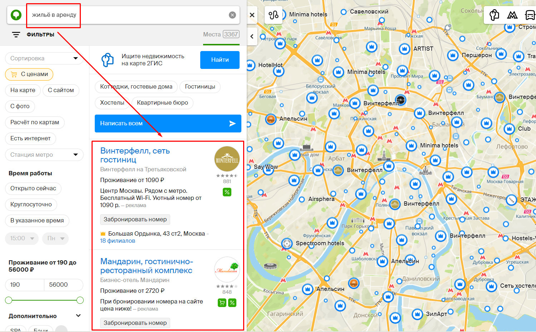536x332 pixels.
Task: Click the maximum price field 56000
Action: pos(64,285)
